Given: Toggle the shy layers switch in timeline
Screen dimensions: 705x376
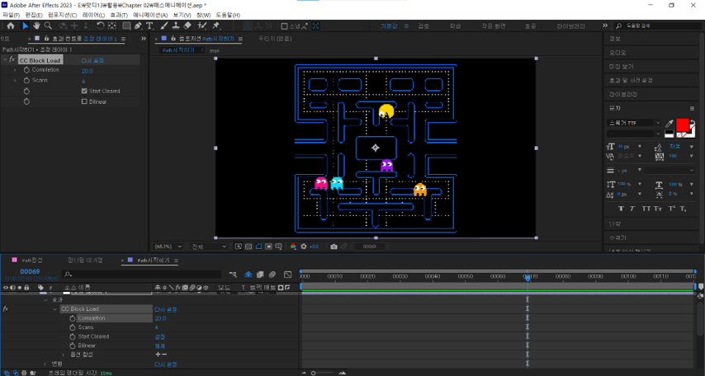Looking at the screenshot, I should (x=248, y=275).
